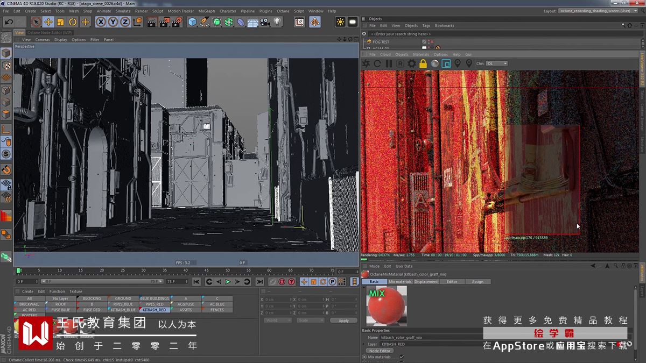Screen dimensions: 646x363
Task: Click the Light bulb object icon
Action: click(277, 22)
